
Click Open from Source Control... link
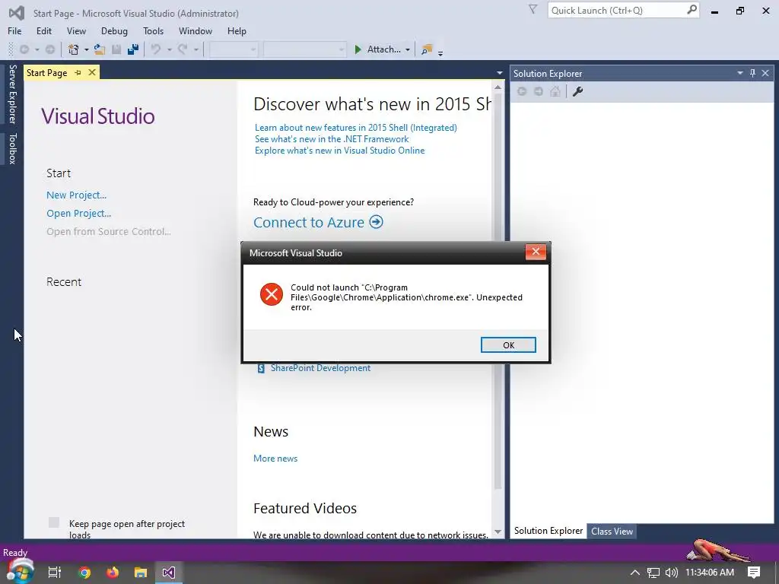tap(108, 231)
